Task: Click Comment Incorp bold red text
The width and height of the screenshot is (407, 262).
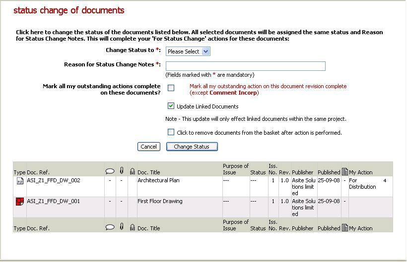Action: 233,93
